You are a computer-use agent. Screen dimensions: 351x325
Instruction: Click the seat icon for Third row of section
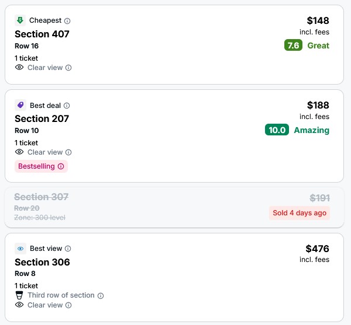19,295
